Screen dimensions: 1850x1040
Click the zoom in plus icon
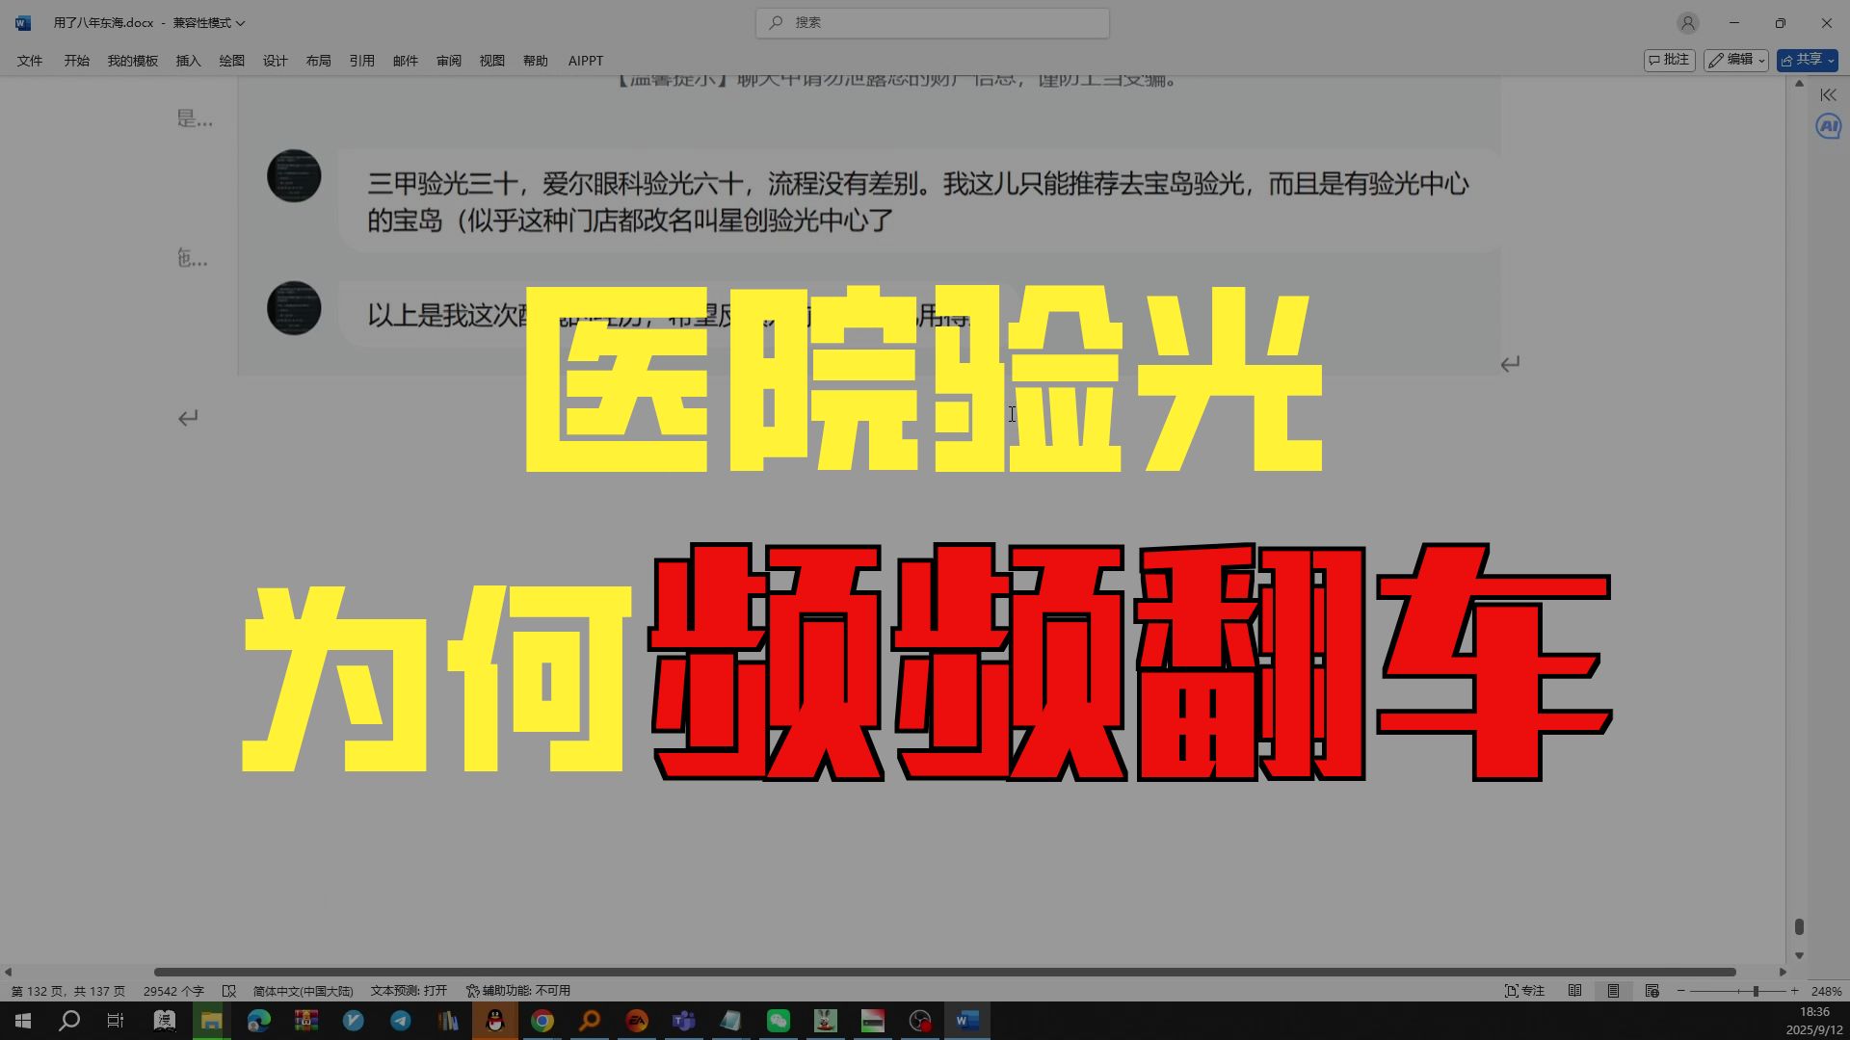tap(1794, 991)
